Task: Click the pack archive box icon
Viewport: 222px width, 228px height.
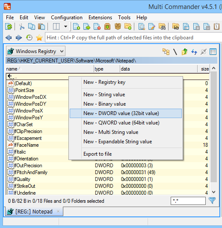Action: 107,27
